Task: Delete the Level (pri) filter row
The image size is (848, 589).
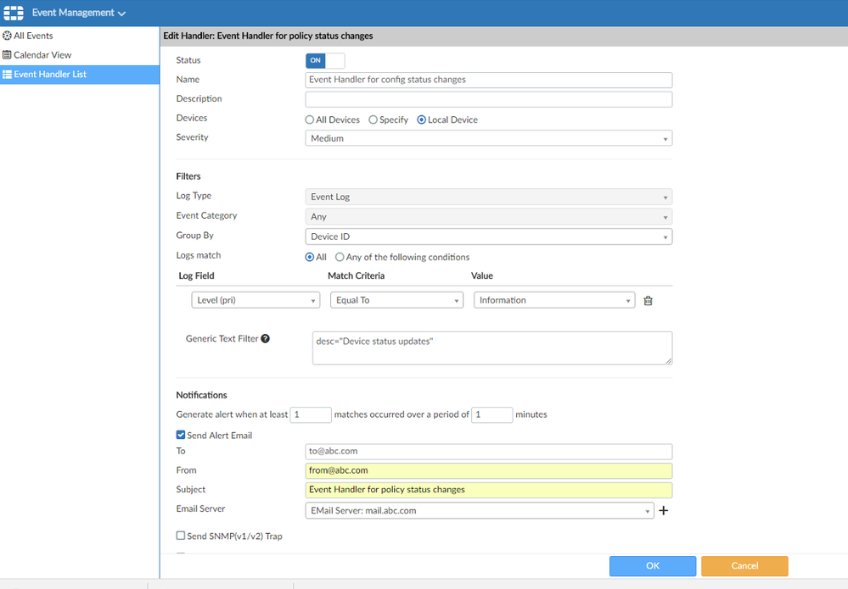Action: tap(648, 301)
